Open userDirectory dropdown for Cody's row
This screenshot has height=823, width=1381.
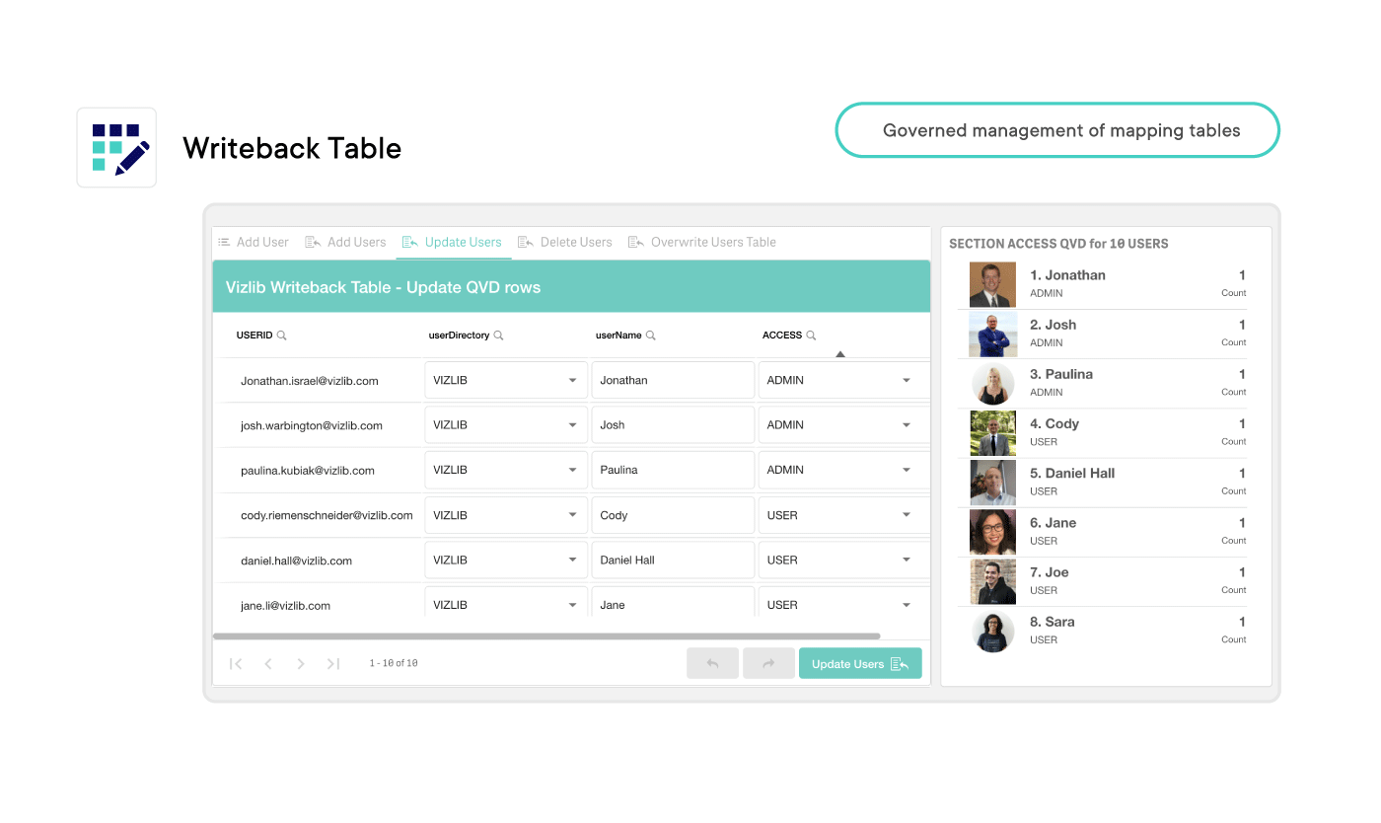[x=506, y=515]
